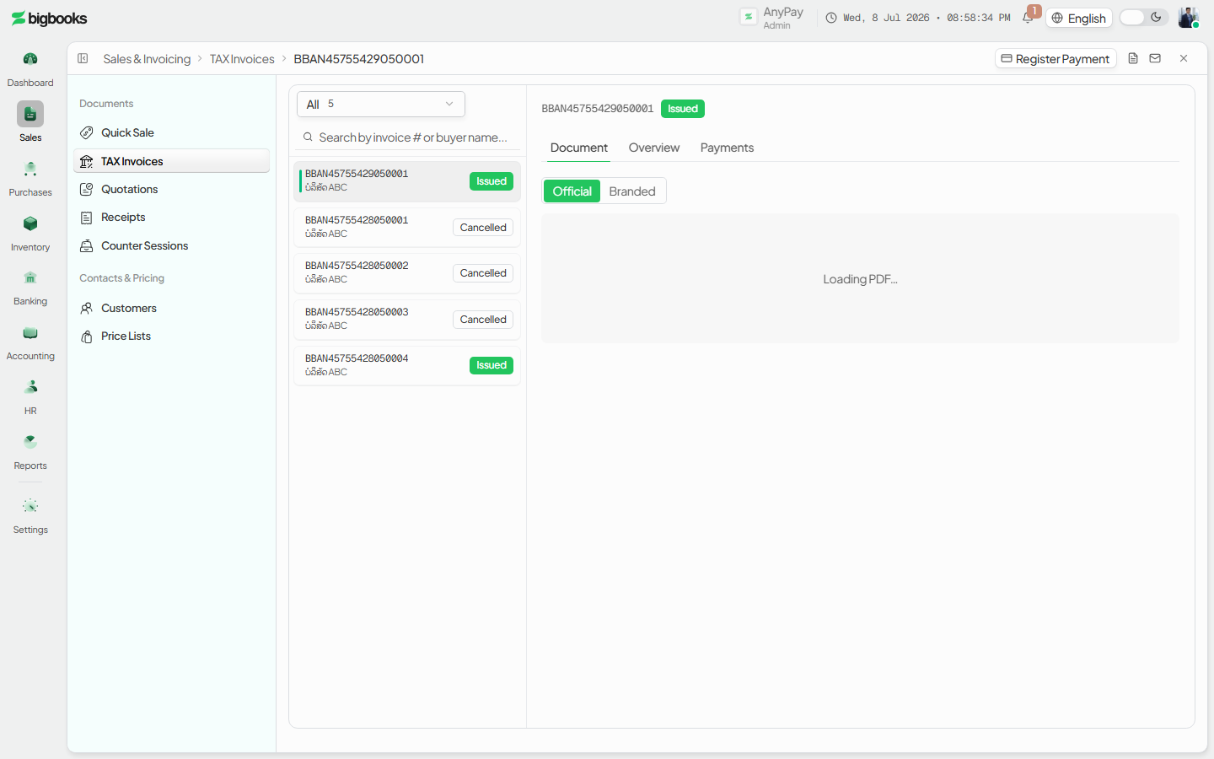The height and width of the screenshot is (759, 1214).
Task: Open the Document tab
Action: 578,148
